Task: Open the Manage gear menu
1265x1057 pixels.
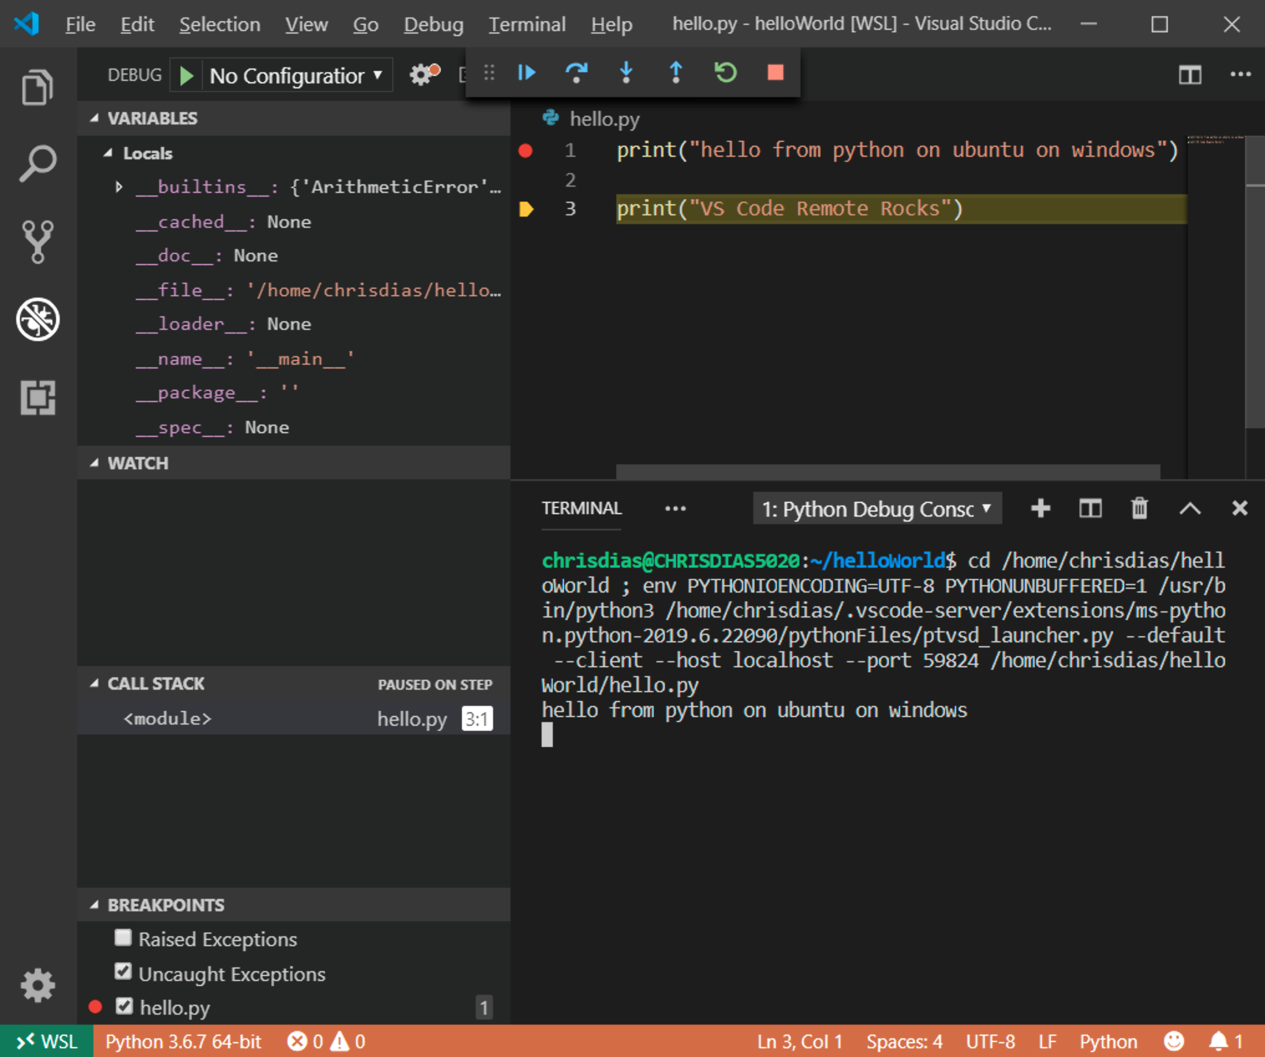Action: tap(37, 985)
